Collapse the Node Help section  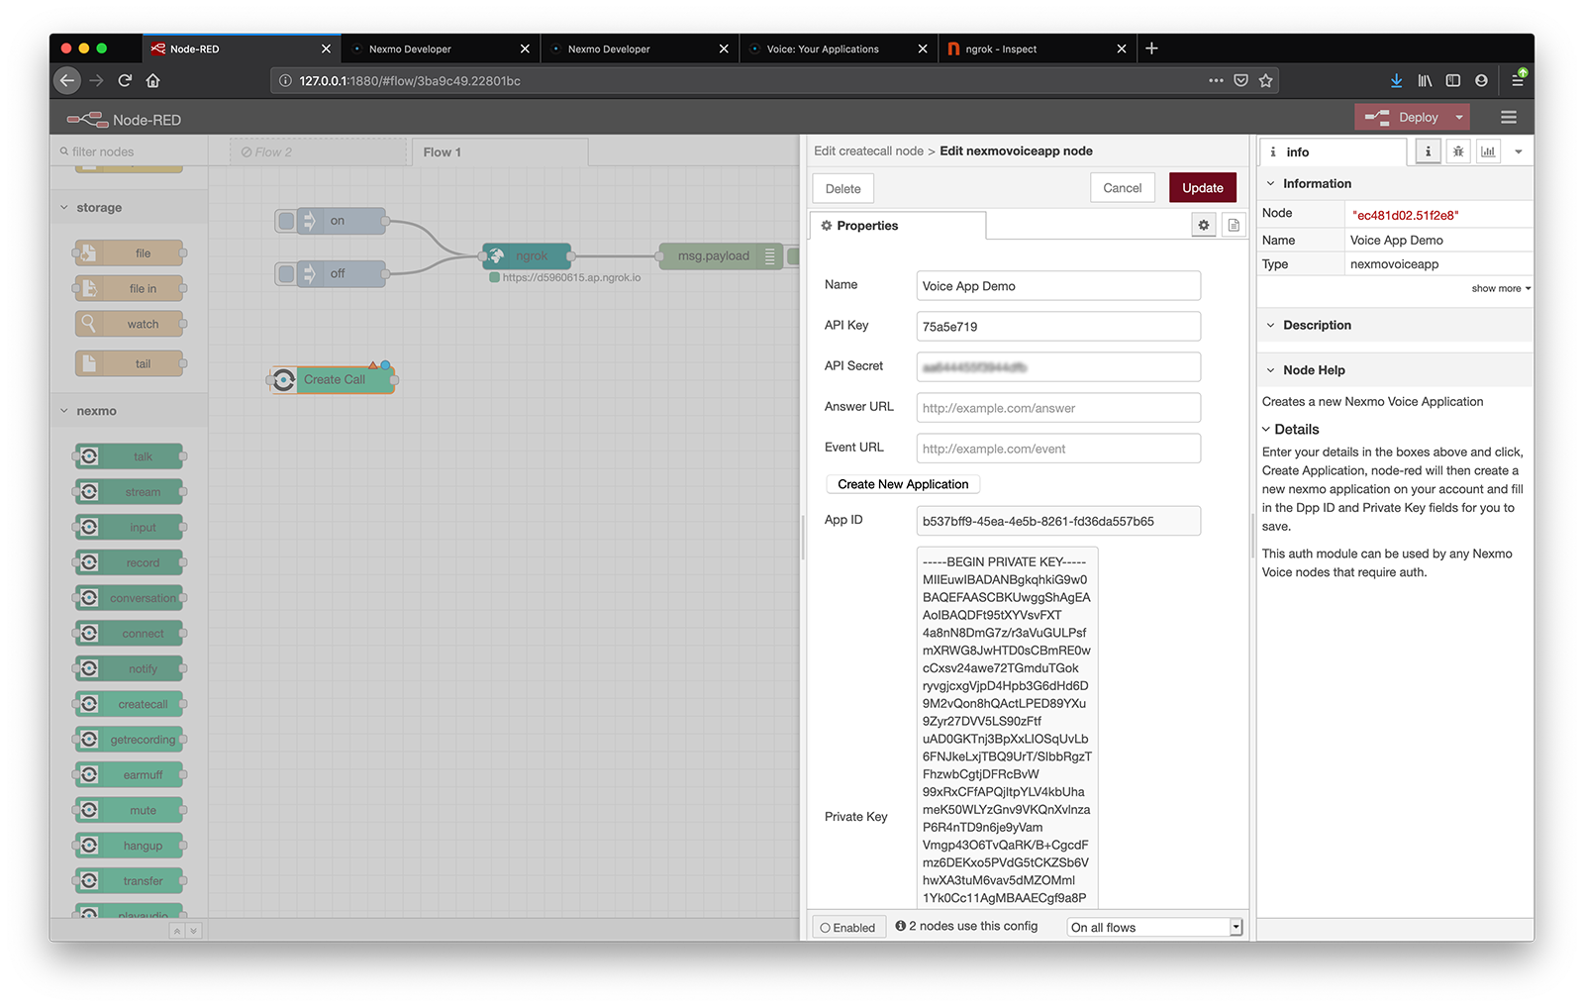tap(1271, 370)
